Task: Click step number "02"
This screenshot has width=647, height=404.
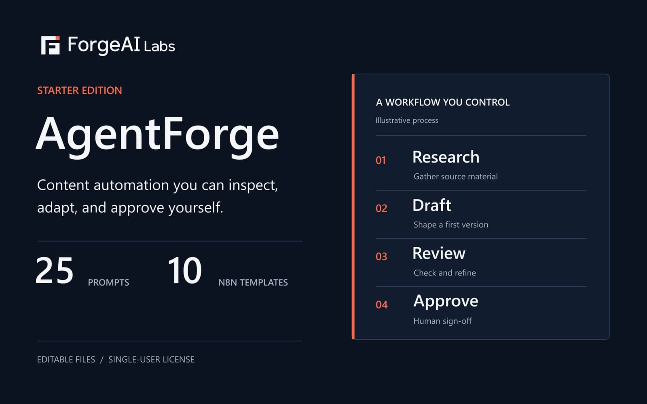Action: pyautogui.click(x=381, y=208)
